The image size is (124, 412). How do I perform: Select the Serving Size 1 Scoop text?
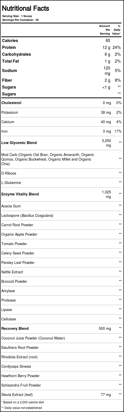17,16
